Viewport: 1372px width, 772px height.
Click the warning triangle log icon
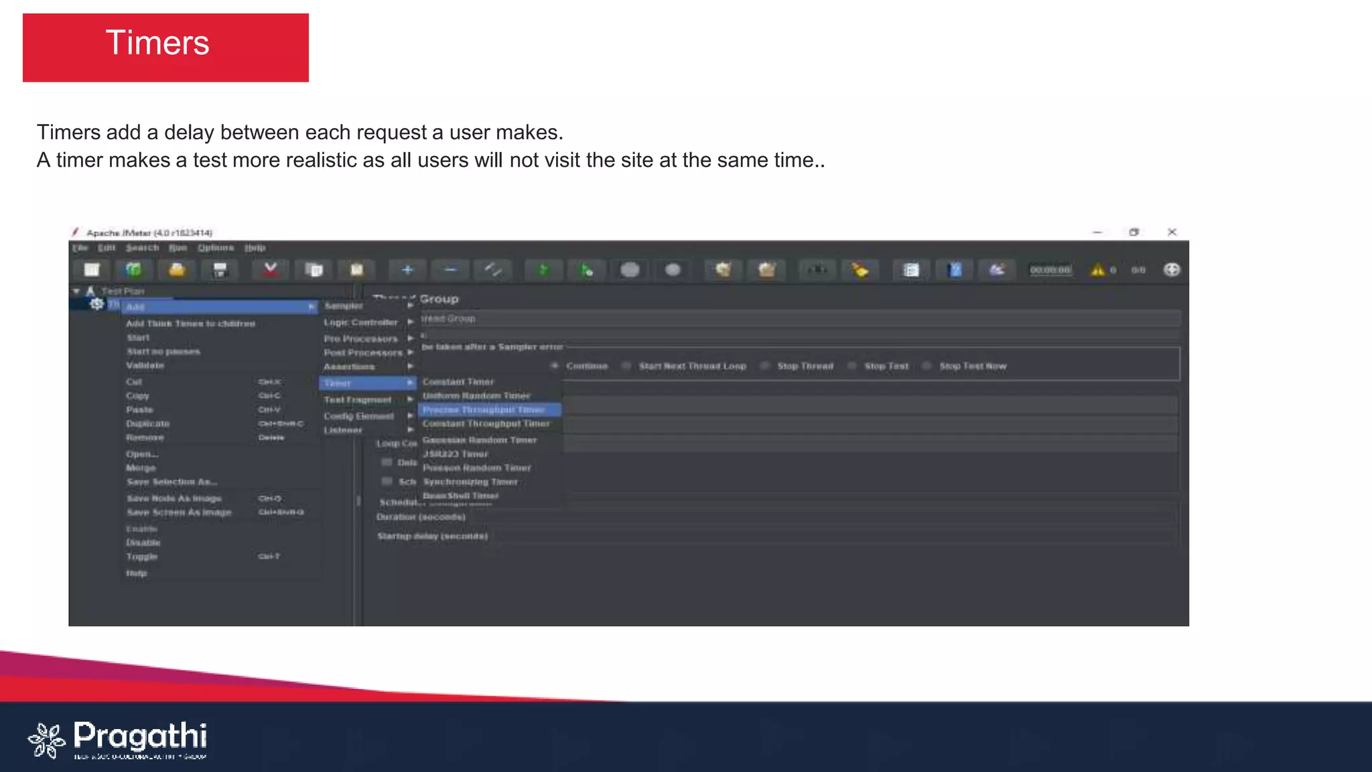[1097, 270]
